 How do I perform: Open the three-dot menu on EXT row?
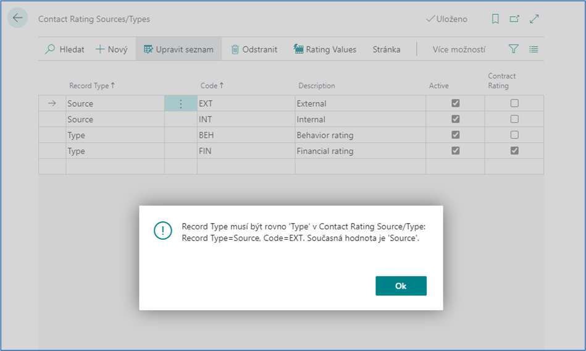click(x=180, y=104)
